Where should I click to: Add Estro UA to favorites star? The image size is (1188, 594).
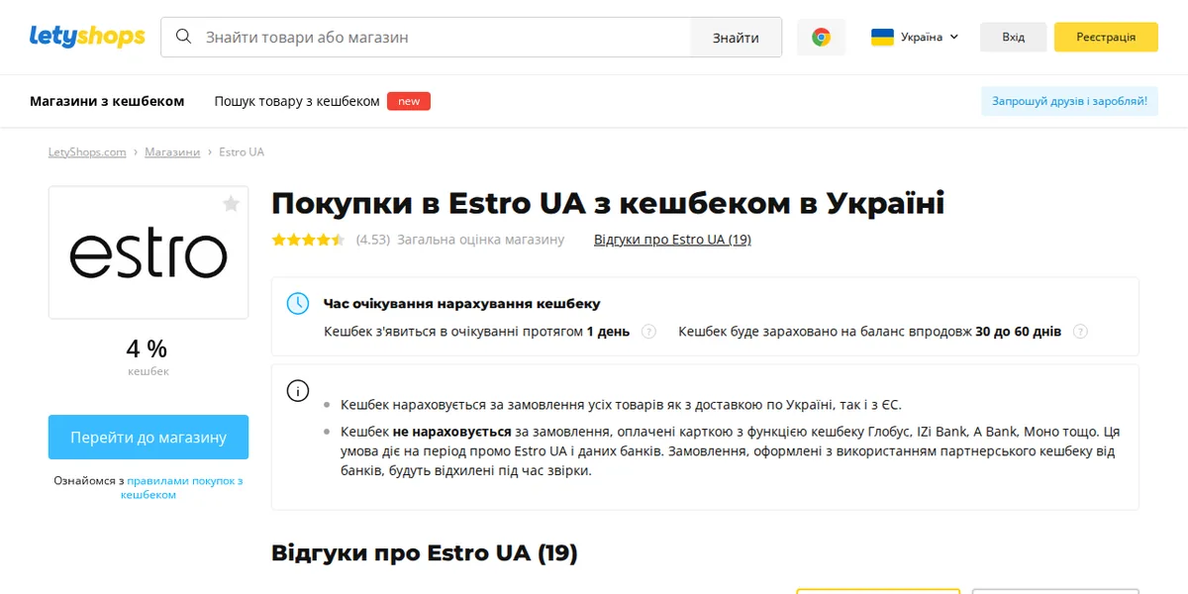[x=231, y=204]
